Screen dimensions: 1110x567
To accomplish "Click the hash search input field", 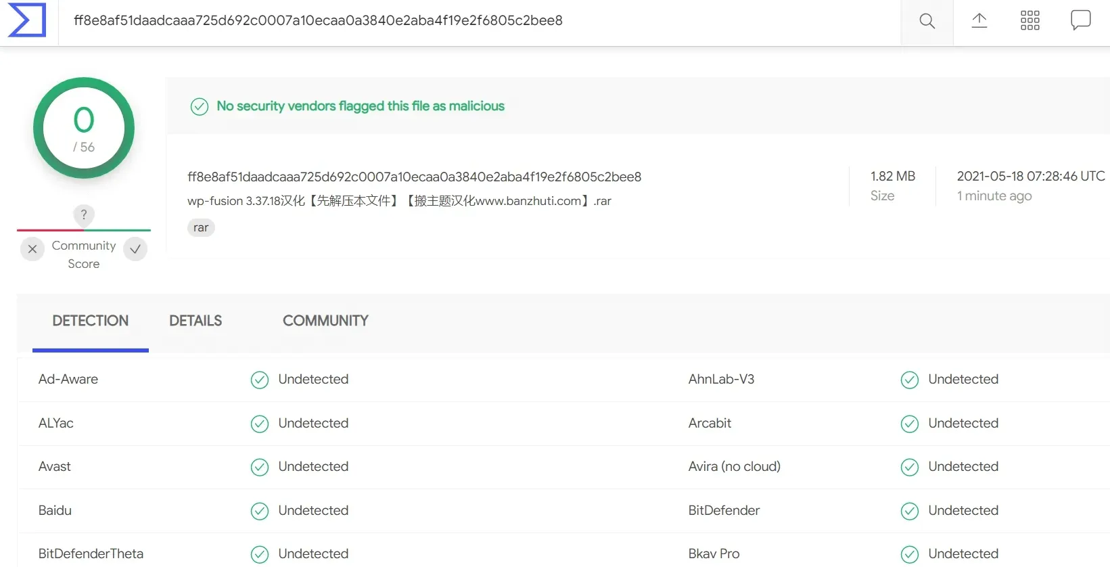I will 480,21.
